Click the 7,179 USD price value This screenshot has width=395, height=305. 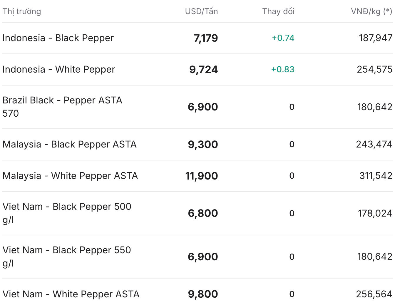coord(206,38)
